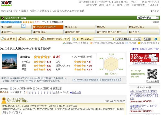Image resolution: width=161 pixels, height=115 pixels.
Task: Click the ビジネスホテル navigation link
Action: (104, 2)
